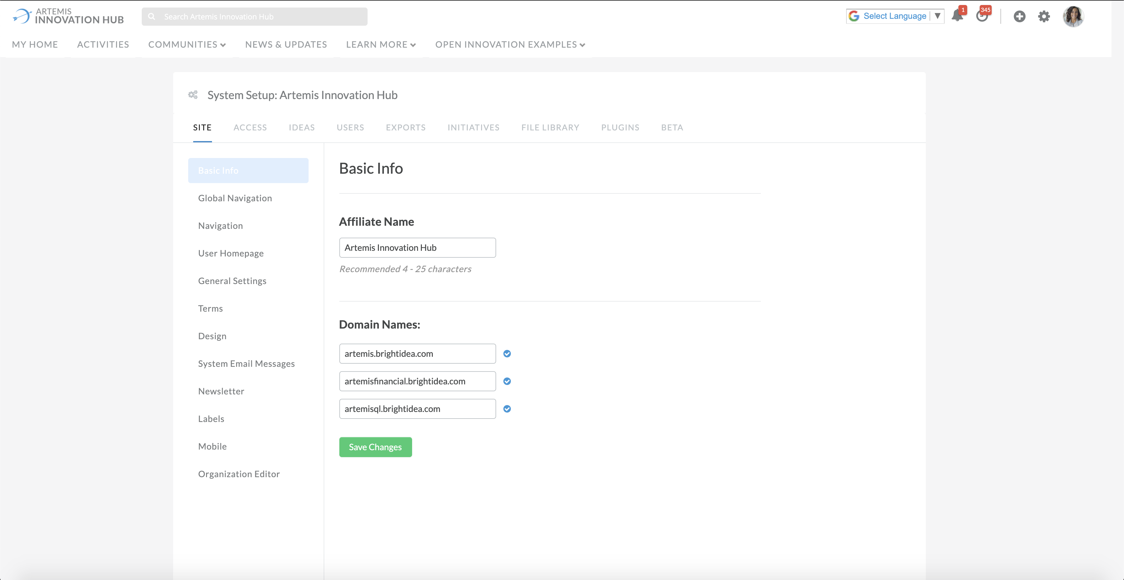The width and height of the screenshot is (1124, 580).
Task: Open the pending activity icon showing 345
Action: click(x=982, y=16)
